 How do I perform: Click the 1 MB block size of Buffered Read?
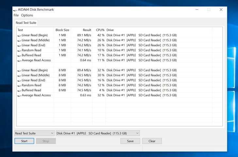[x=62, y=55]
